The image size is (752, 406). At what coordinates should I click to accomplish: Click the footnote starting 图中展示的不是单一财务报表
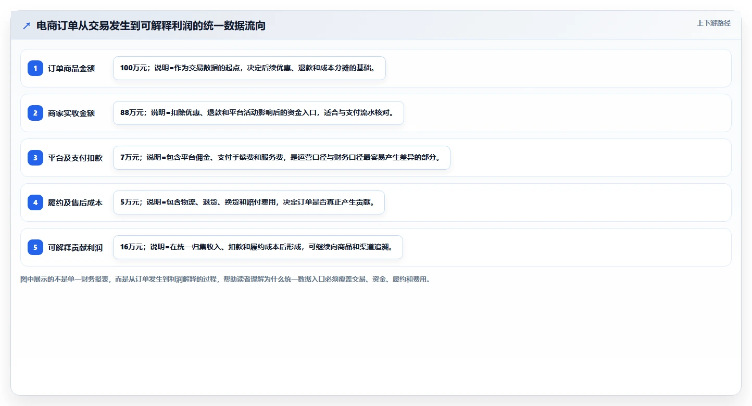point(225,280)
